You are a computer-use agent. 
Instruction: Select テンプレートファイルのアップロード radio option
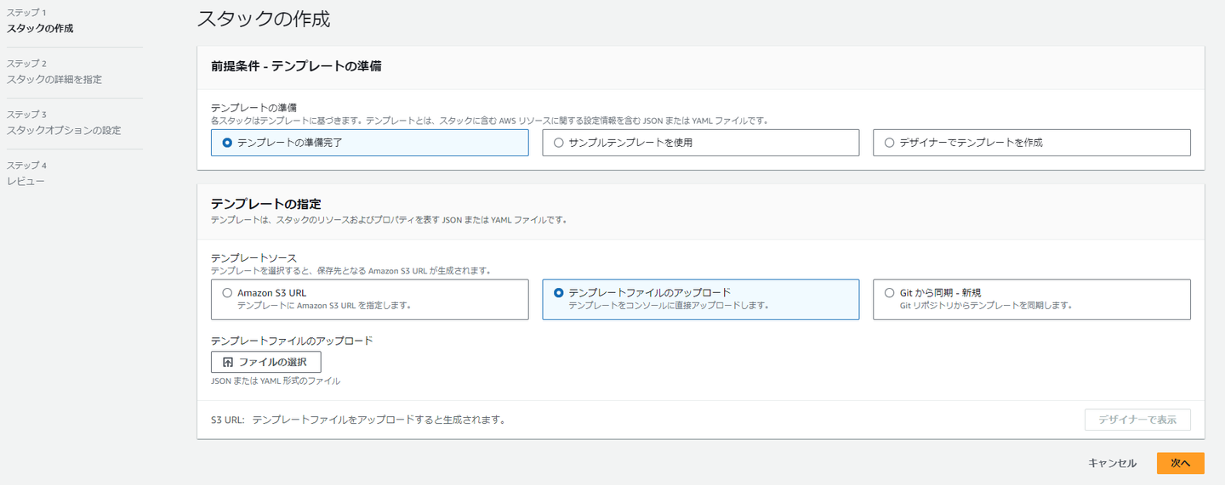pyautogui.click(x=559, y=293)
